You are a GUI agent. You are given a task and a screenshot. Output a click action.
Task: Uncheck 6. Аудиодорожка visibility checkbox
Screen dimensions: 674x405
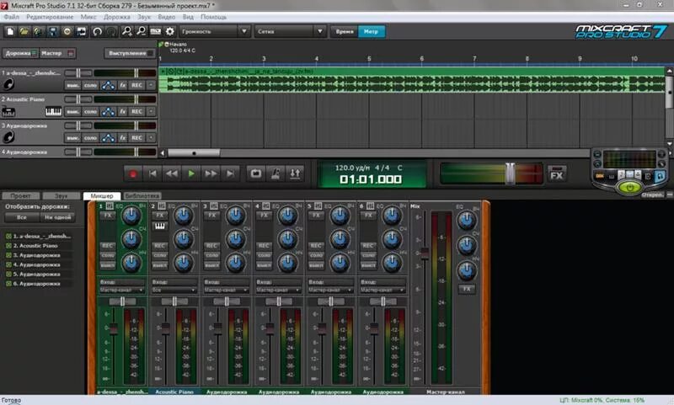click(x=8, y=284)
